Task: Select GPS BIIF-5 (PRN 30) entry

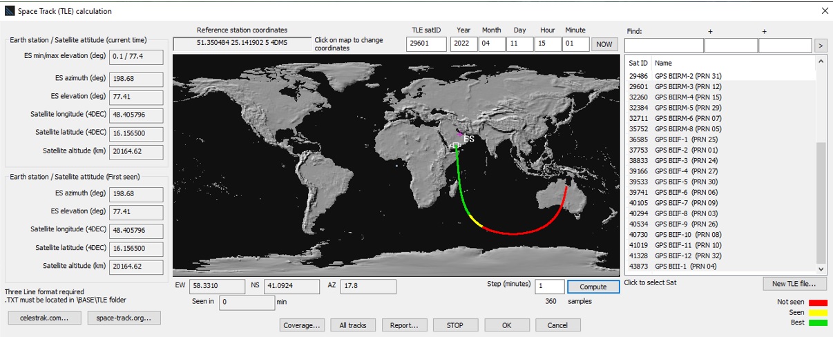Action: pos(686,182)
